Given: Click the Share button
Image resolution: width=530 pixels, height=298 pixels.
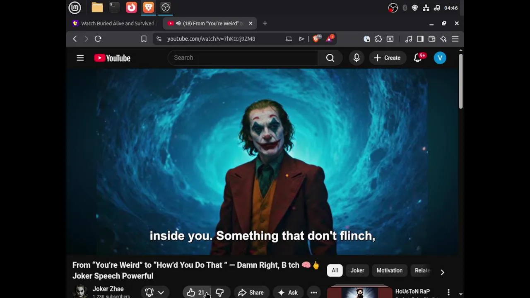Looking at the screenshot, I should pos(251,293).
